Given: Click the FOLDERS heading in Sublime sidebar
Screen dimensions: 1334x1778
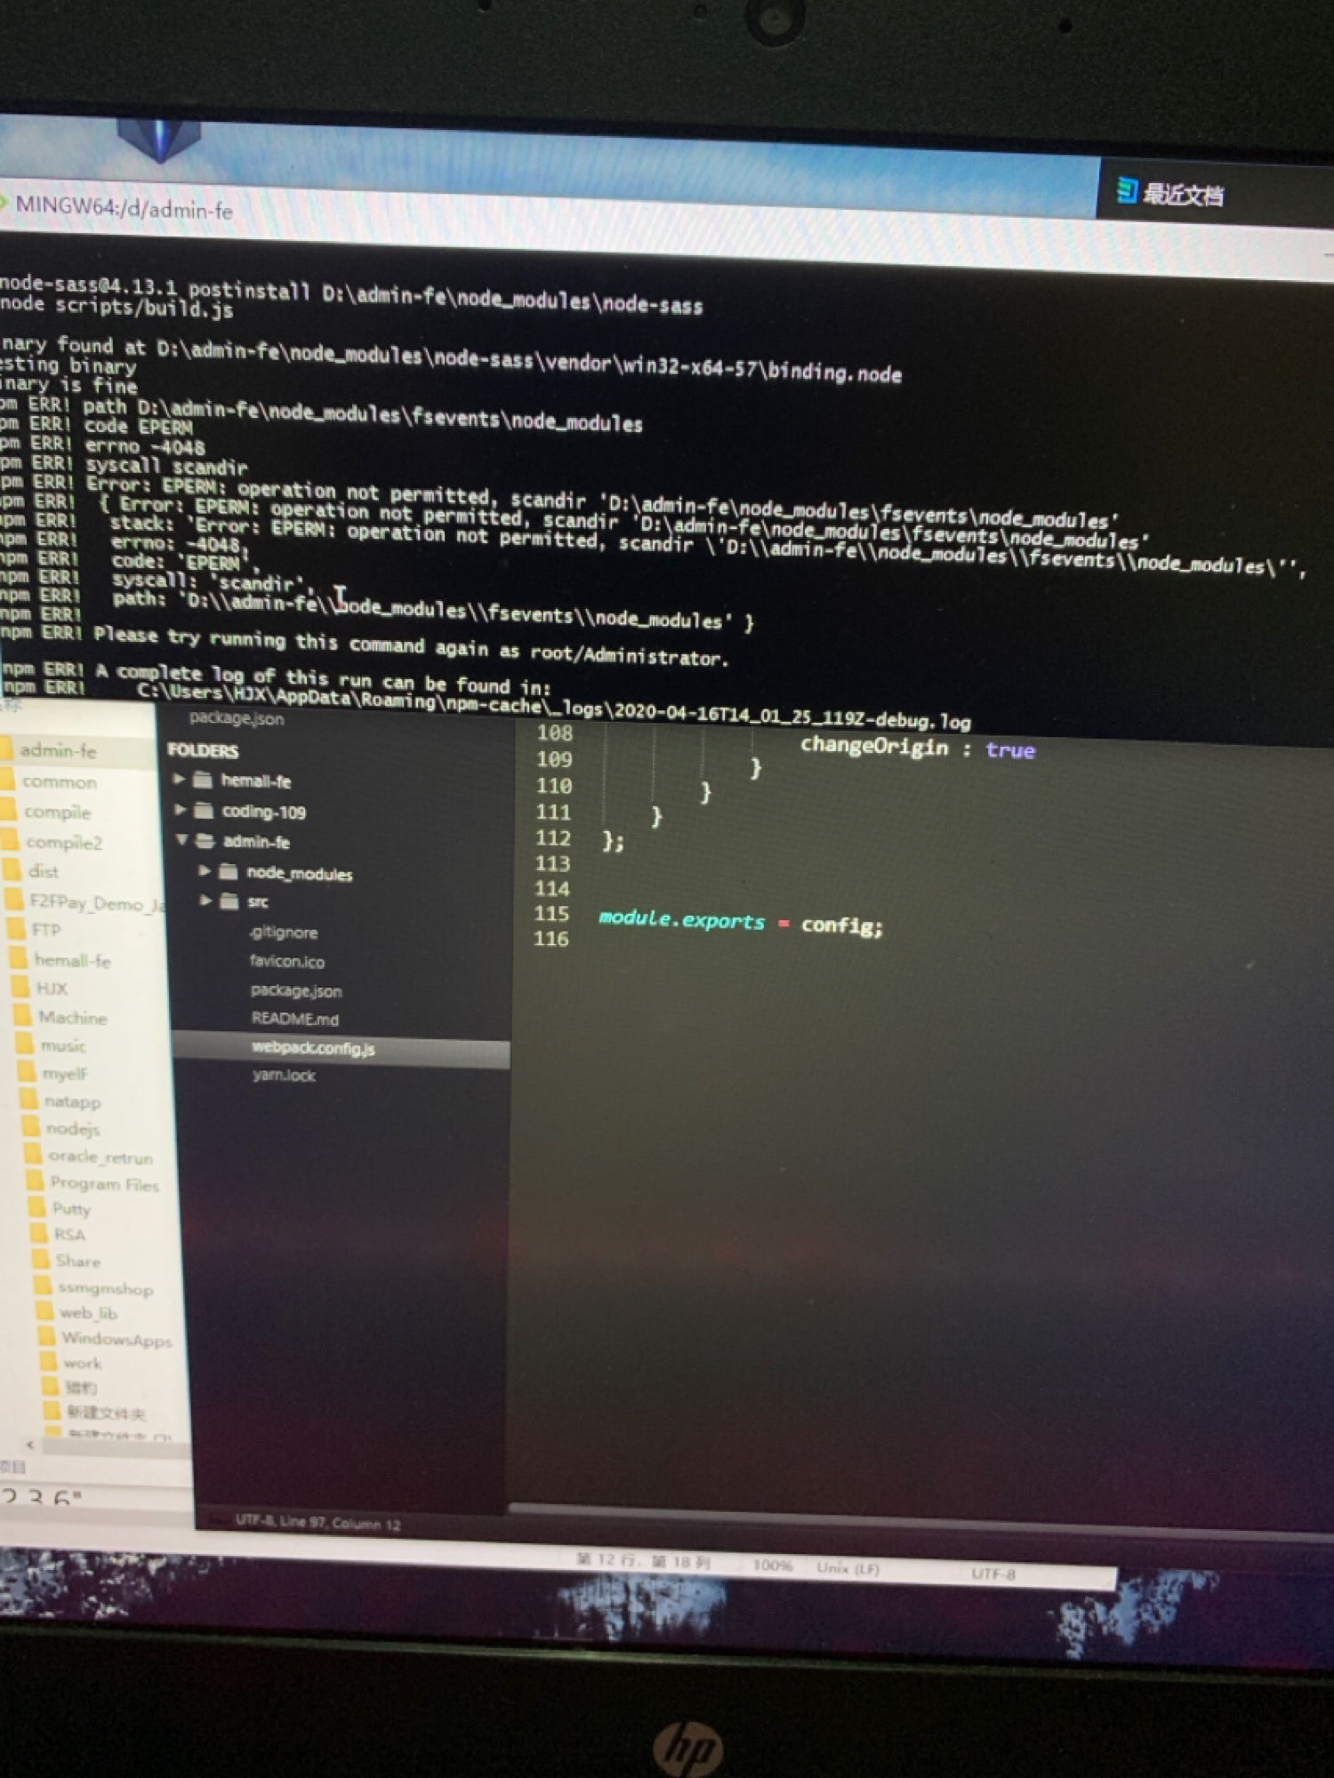Looking at the screenshot, I should (x=203, y=750).
